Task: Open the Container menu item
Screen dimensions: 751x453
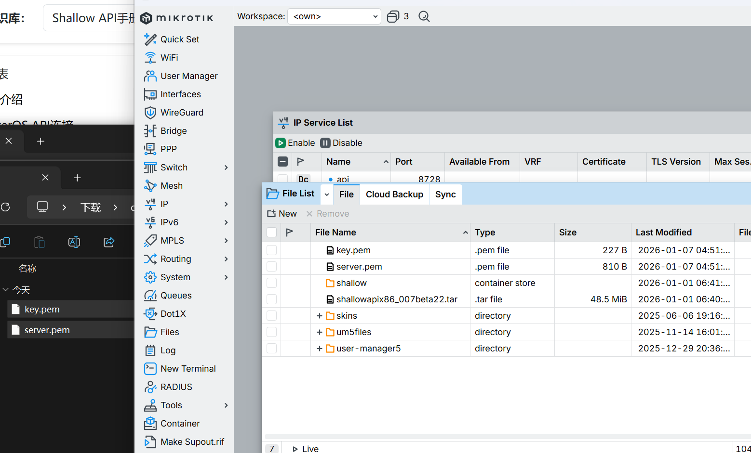Action: click(x=179, y=424)
